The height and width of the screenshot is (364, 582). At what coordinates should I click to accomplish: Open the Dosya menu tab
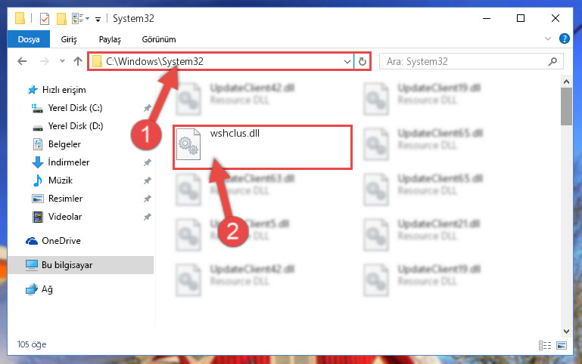pyautogui.click(x=29, y=39)
